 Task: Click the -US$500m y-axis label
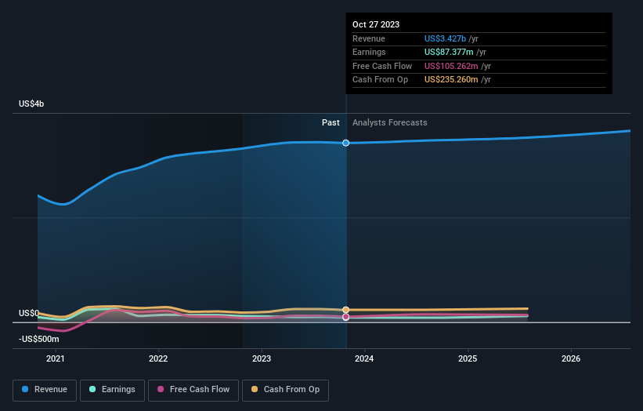(39, 339)
